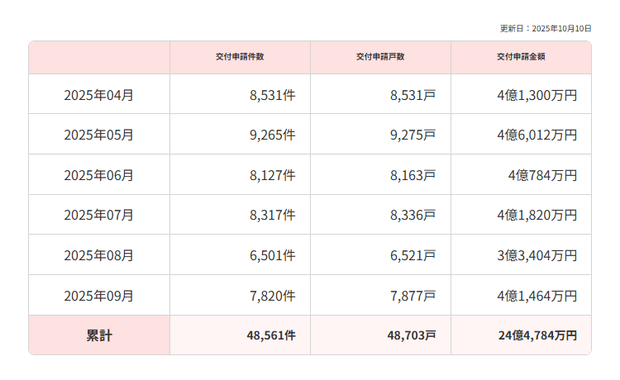Click the 6,521戸 cell for August
Image resolution: width=620 pixels, height=380 pixels.
[x=413, y=255]
